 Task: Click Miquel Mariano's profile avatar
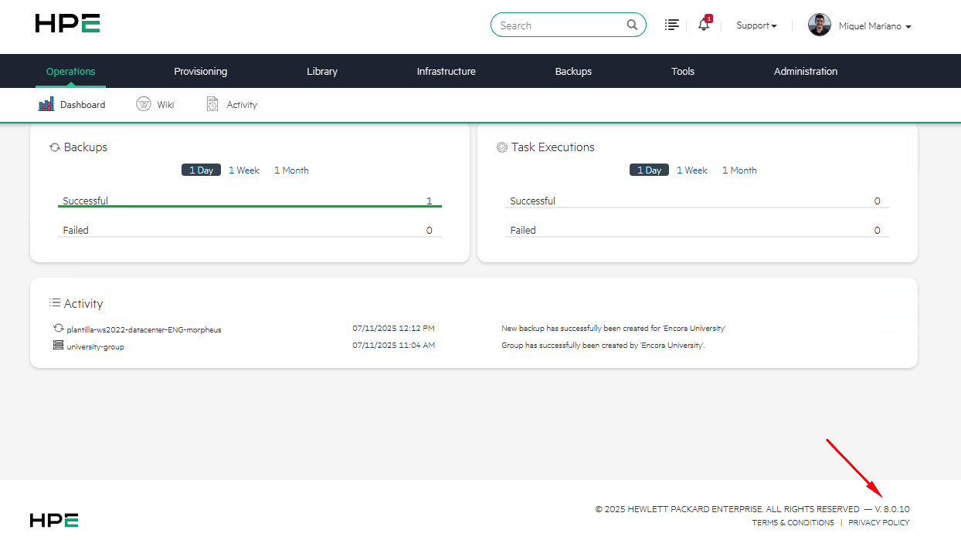(819, 25)
